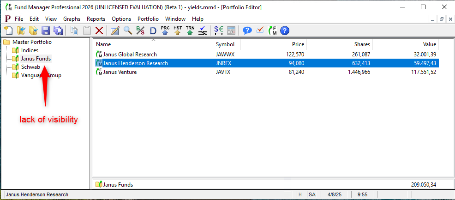455x200 pixels.
Task: Click the SA indicator in status bar
Action: tap(312, 194)
